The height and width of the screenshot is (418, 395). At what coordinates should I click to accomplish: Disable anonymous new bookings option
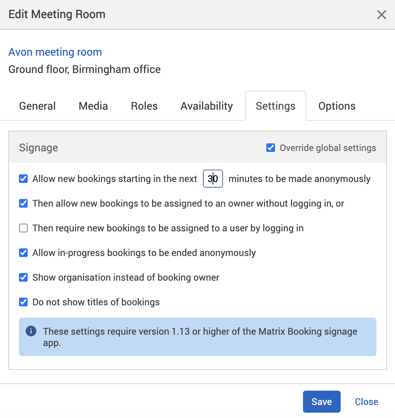coord(23,179)
